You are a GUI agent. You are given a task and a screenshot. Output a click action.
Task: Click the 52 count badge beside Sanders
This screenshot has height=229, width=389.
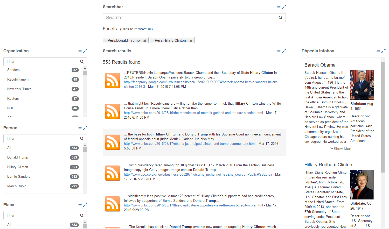click(75, 70)
